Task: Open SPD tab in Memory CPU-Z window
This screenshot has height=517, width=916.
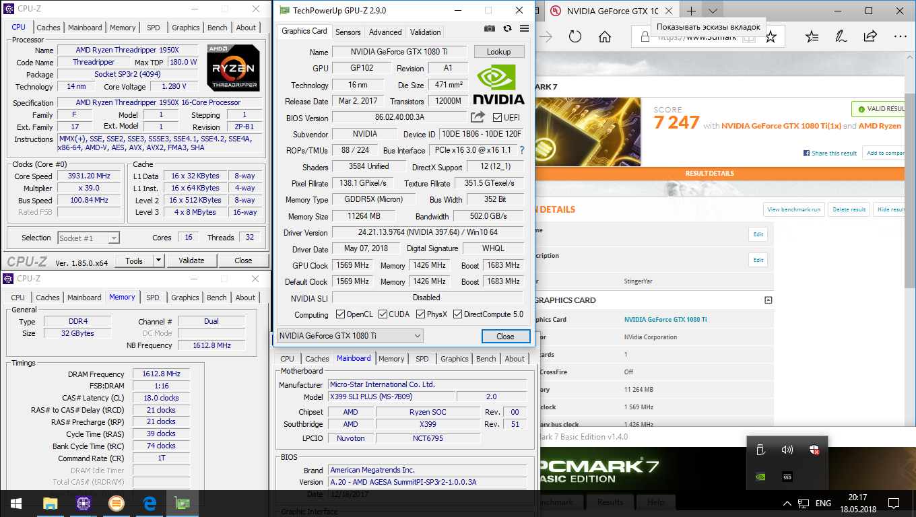Action: [153, 298]
